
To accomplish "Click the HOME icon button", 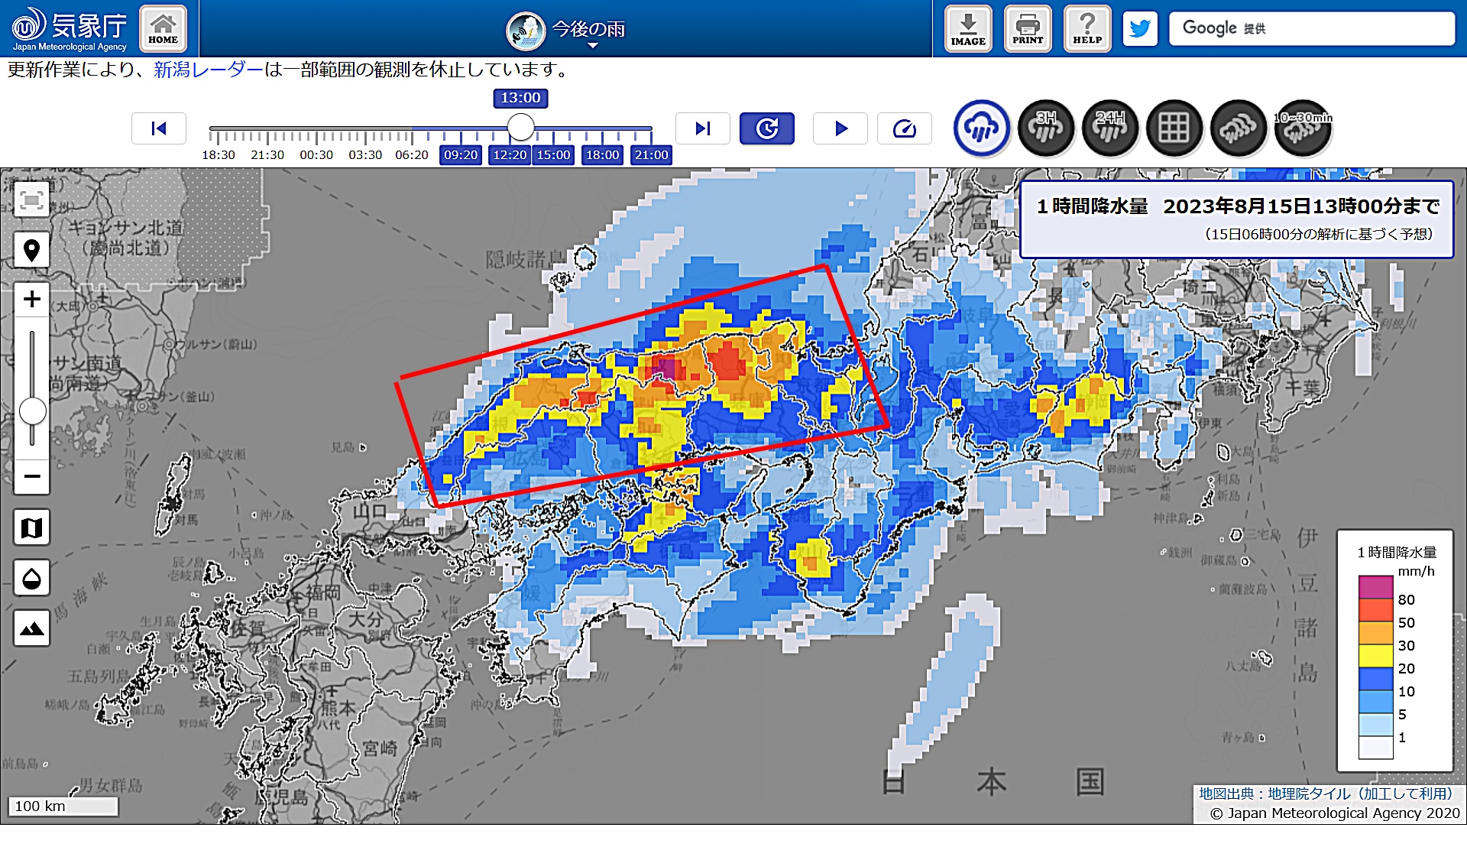I will click(x=163, y=29).
